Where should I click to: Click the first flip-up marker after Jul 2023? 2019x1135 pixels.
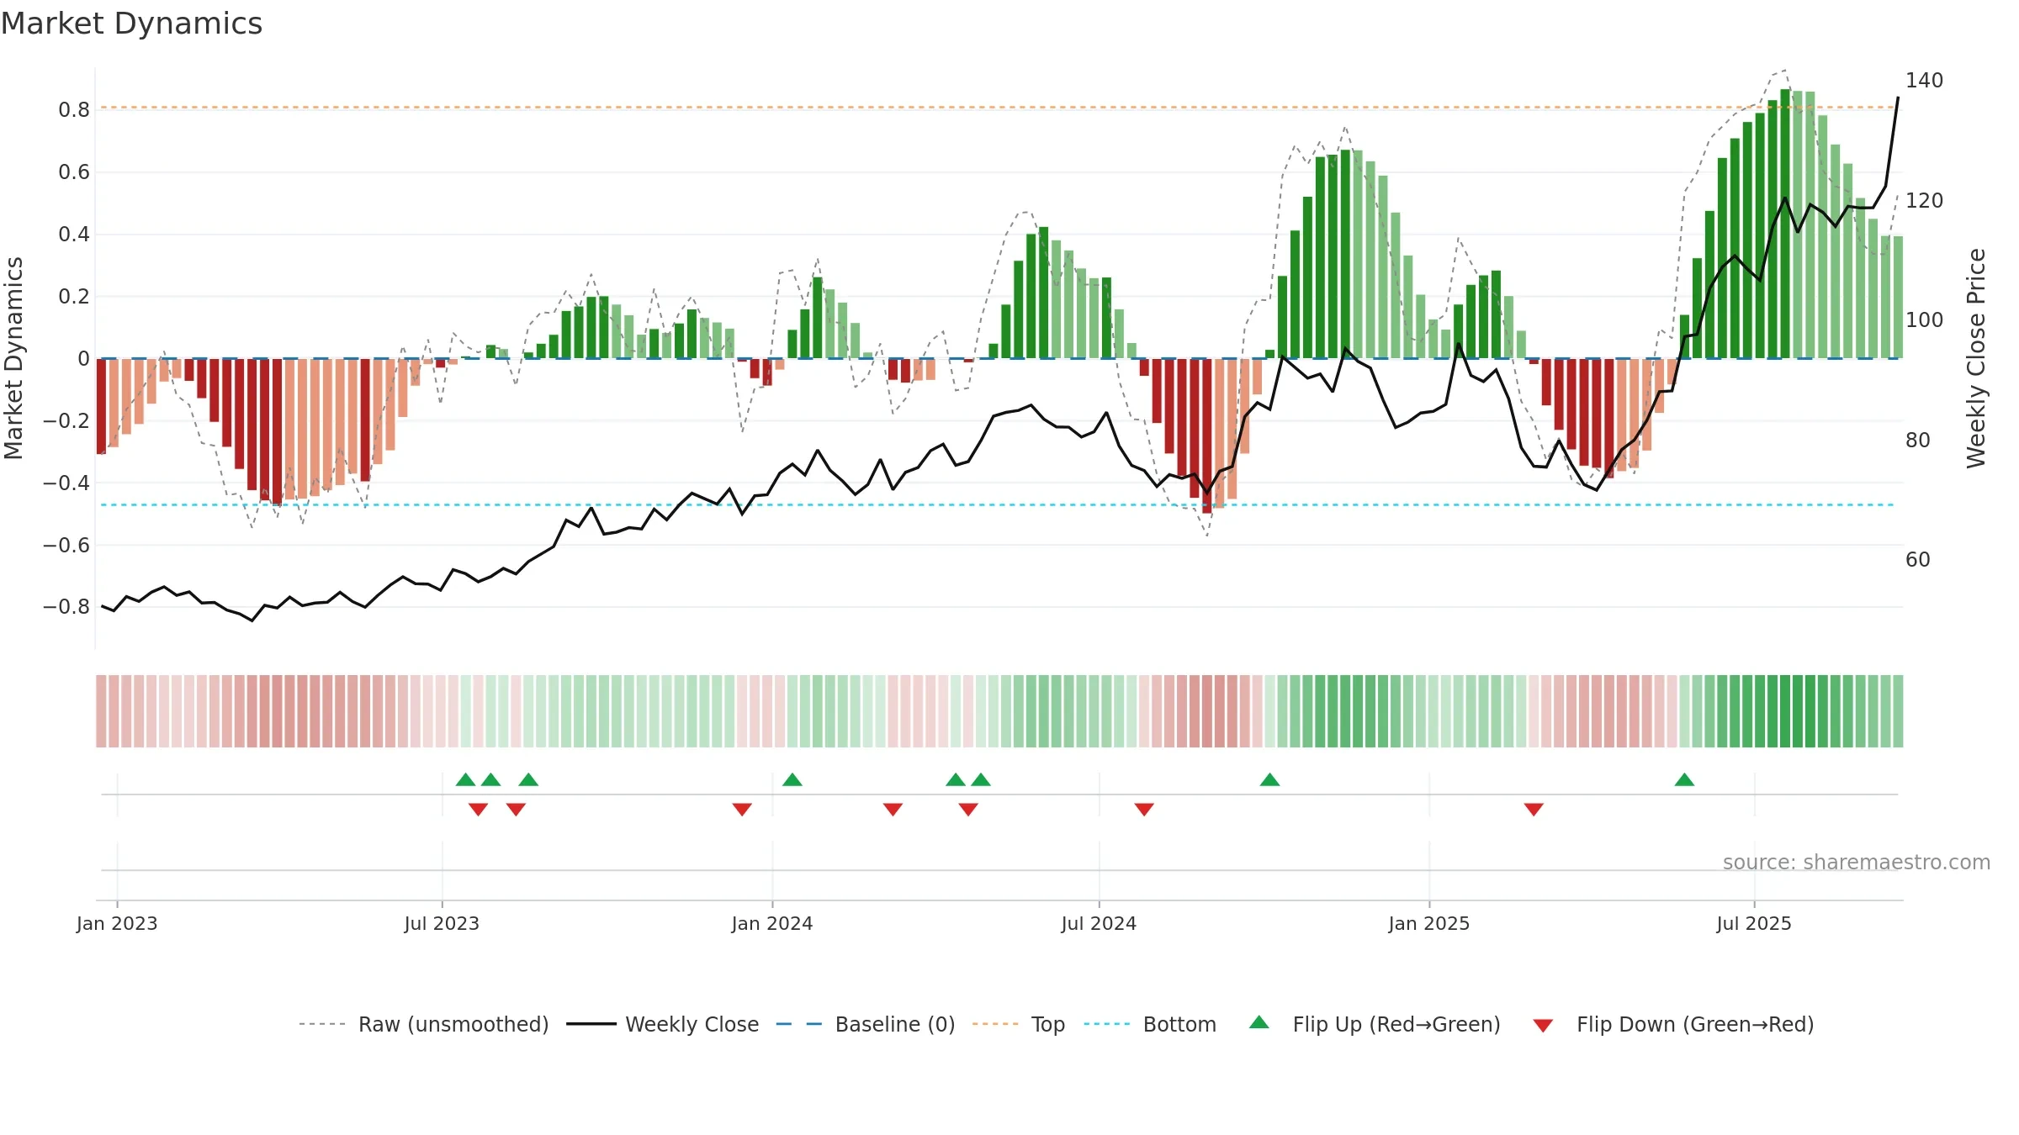coord(466,779)
